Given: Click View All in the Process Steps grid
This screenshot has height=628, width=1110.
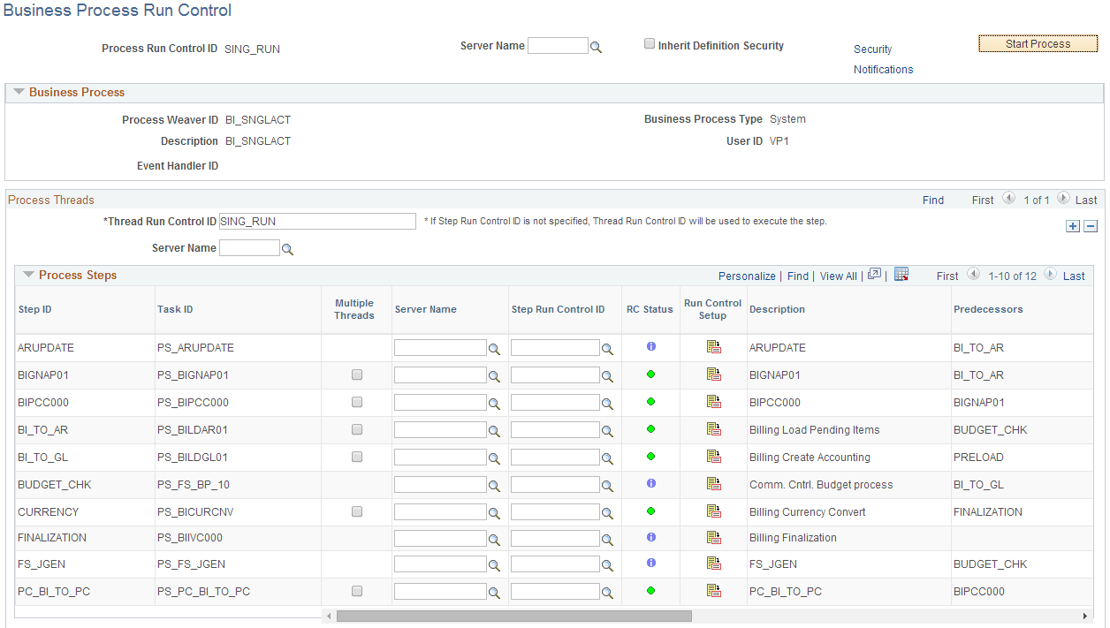Looking at the screenshot, I should 838,275.
